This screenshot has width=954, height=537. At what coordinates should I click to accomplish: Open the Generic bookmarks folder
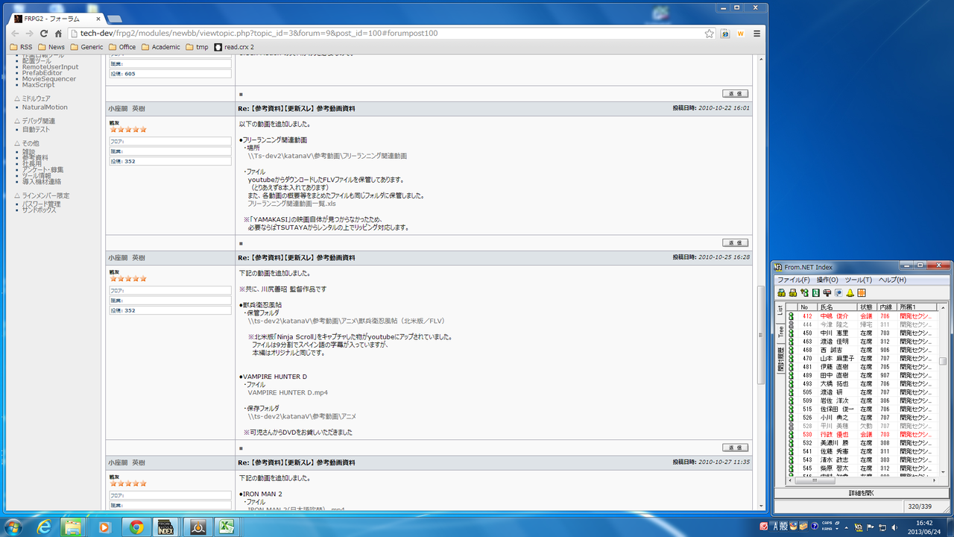(x=86, y=47)
